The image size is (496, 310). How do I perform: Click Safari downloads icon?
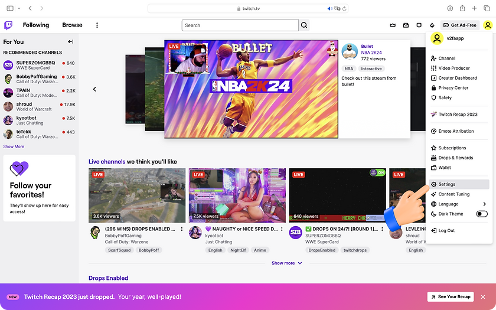tap(450, 8)
